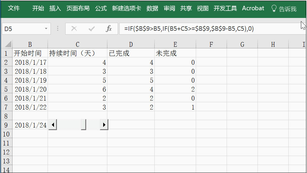Open the 文件 menu
The image size is (307, 173).
[x=14, y=8]
